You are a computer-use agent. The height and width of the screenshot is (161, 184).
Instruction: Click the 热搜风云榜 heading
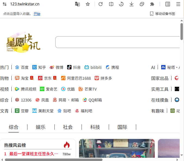(15, 145)
